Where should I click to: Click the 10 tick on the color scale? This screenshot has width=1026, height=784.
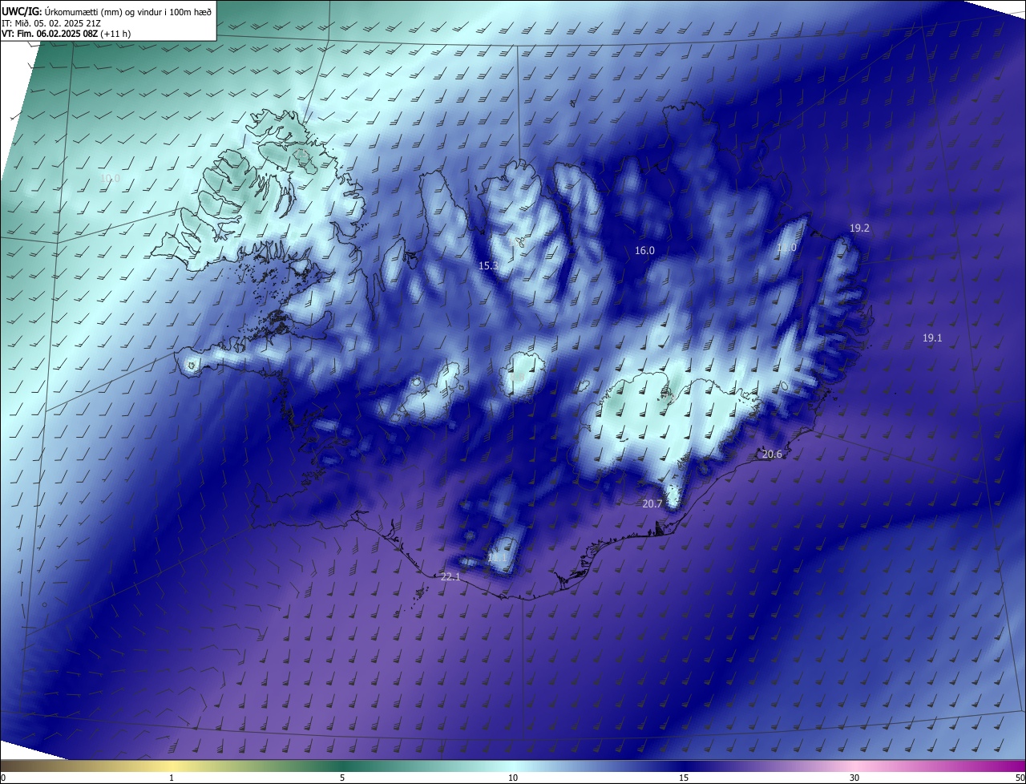(513, 778)
